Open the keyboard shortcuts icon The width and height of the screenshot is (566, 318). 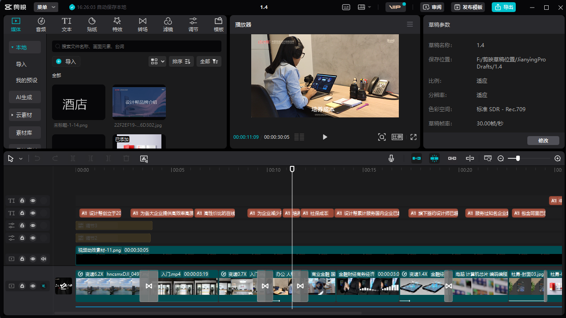[346, 7]
